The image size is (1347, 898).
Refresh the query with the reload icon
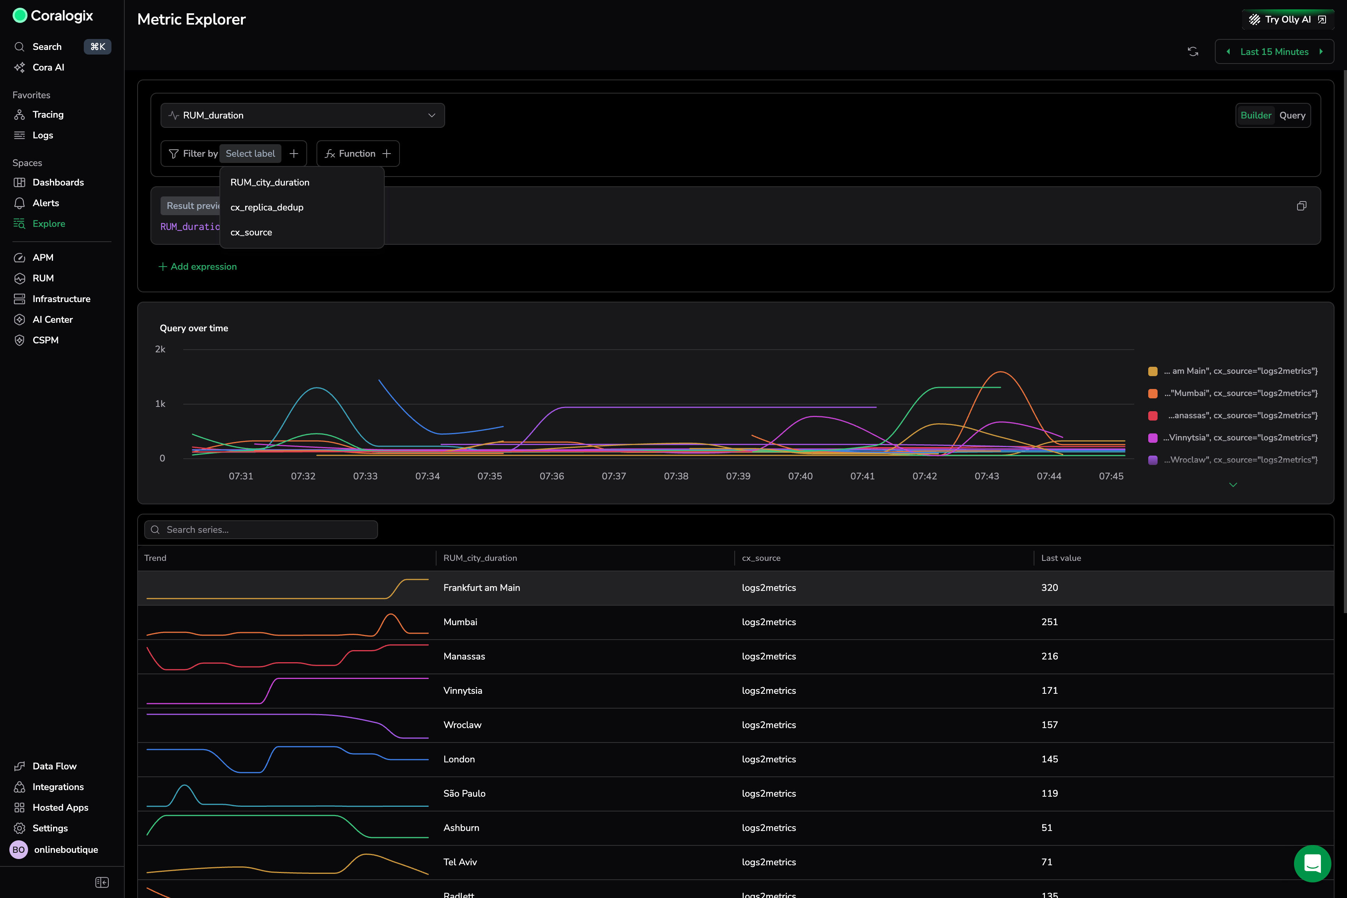[x=1193, y=51]
